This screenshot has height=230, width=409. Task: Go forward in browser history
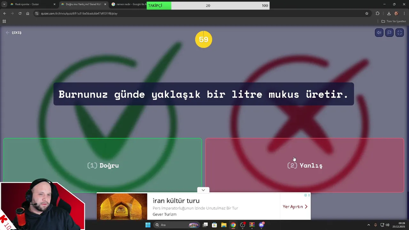(12, 13)
